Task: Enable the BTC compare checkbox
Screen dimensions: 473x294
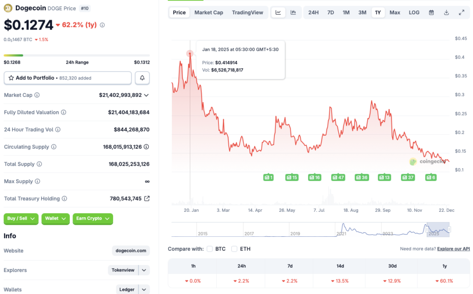Action: coord(209,249)
